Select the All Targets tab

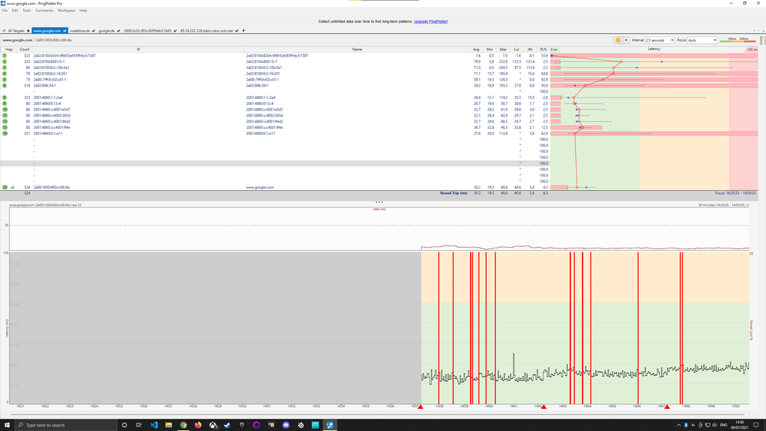(15, 31)
